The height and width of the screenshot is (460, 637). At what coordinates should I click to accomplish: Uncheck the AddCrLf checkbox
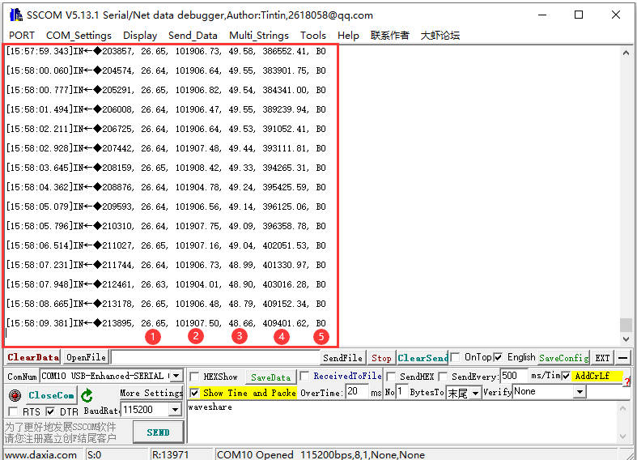(x=566, y=376)
